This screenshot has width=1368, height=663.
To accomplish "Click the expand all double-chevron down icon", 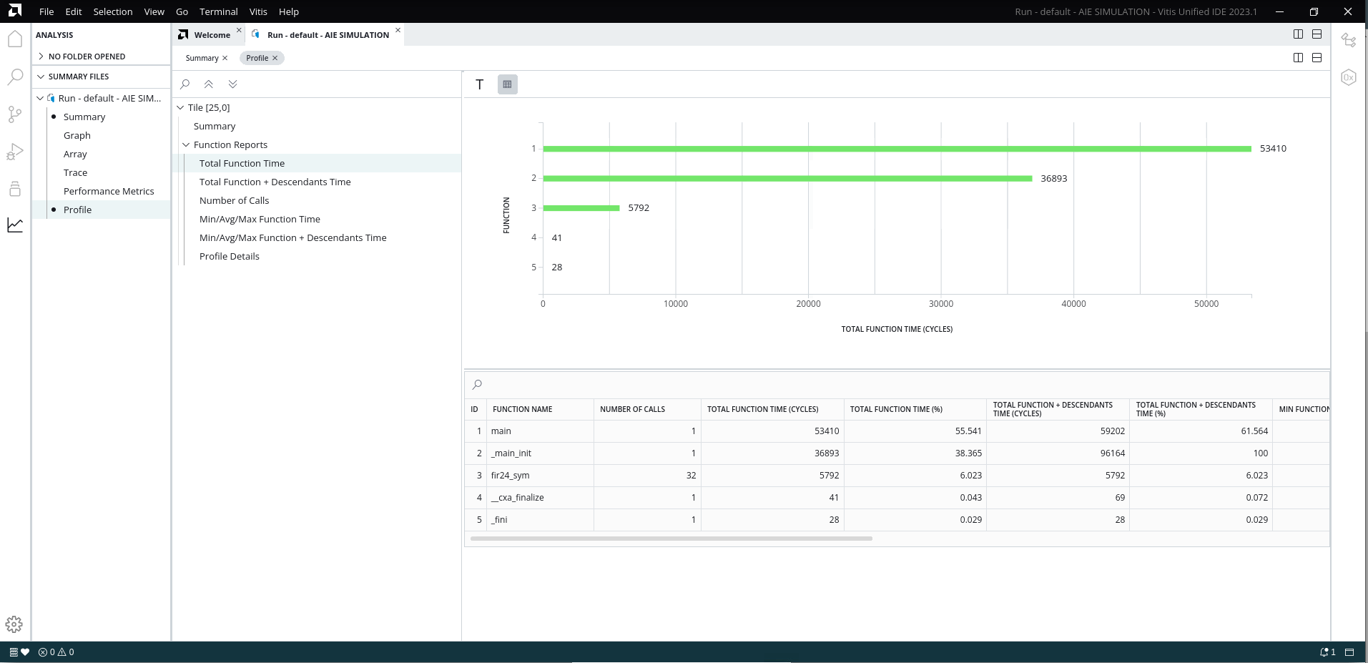I will pos(233,84).
